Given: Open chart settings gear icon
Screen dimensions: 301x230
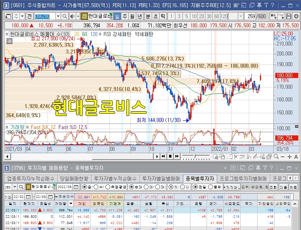Looking at the screenshot, I should (x=296, y=16).
